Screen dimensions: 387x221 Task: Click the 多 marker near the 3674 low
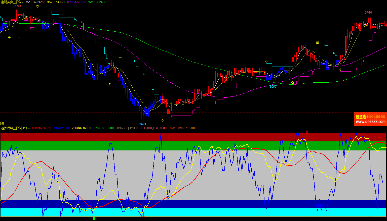[x=163, y=121]
